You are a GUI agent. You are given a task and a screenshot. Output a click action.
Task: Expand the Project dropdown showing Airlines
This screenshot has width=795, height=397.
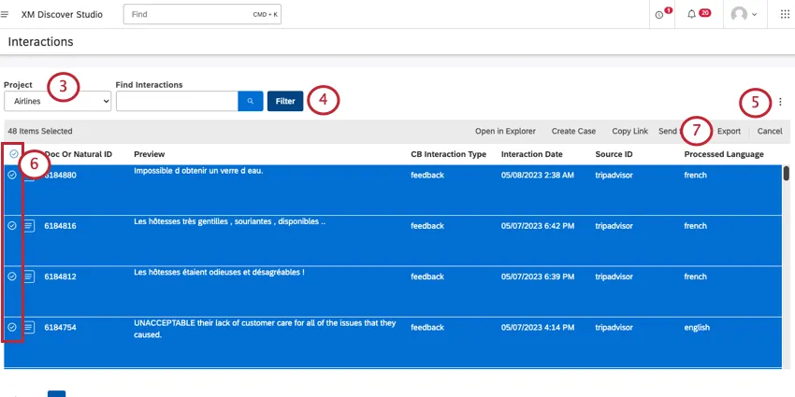57,101
